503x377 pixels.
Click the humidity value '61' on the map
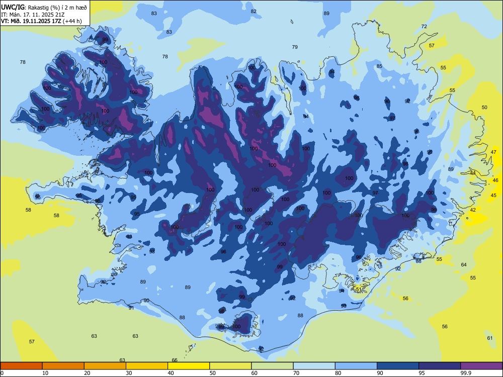pyautogui.click(x=490, y=338)
